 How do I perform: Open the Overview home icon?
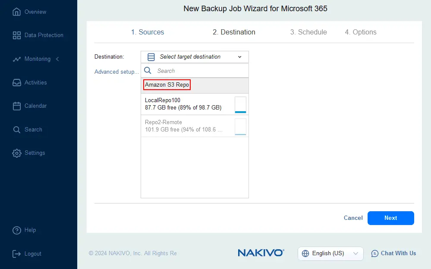coord(16,12)
